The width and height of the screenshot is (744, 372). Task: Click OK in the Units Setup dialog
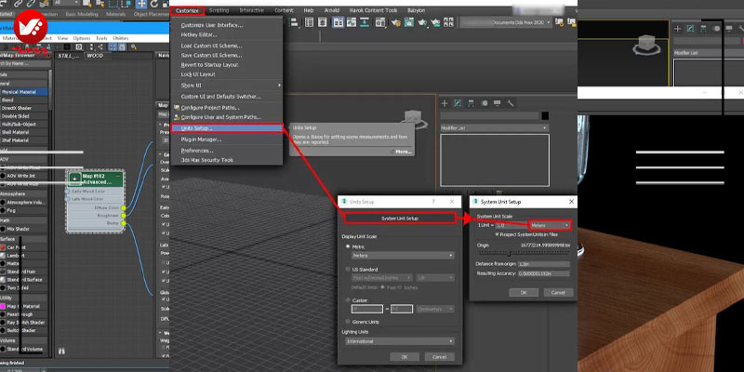[x=405, y=357]
